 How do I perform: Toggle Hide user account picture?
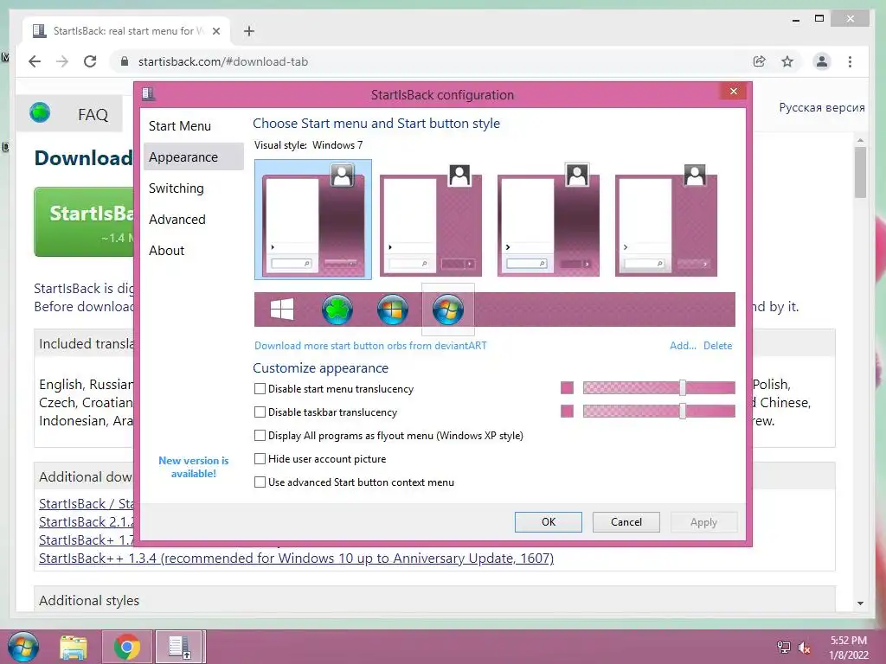click(x=260, y=458)
